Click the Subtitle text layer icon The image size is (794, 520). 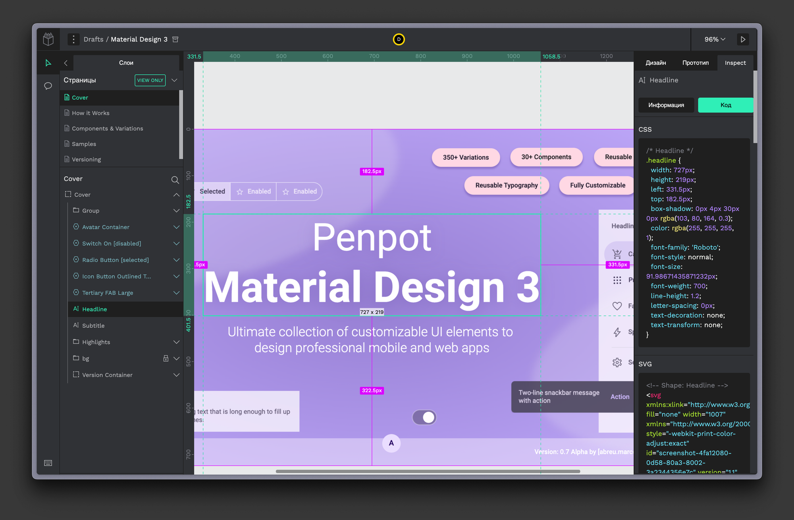[x=76, y=325]
